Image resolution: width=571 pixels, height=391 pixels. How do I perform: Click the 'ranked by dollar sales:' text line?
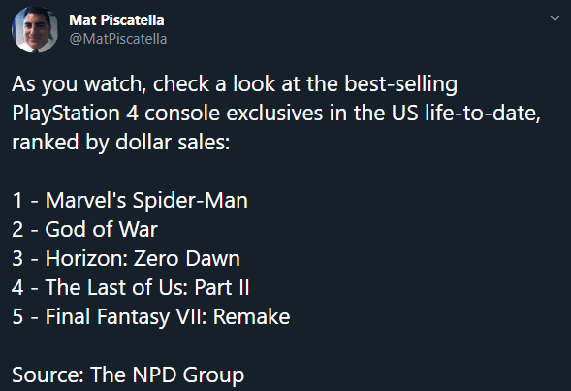[121, 142]
